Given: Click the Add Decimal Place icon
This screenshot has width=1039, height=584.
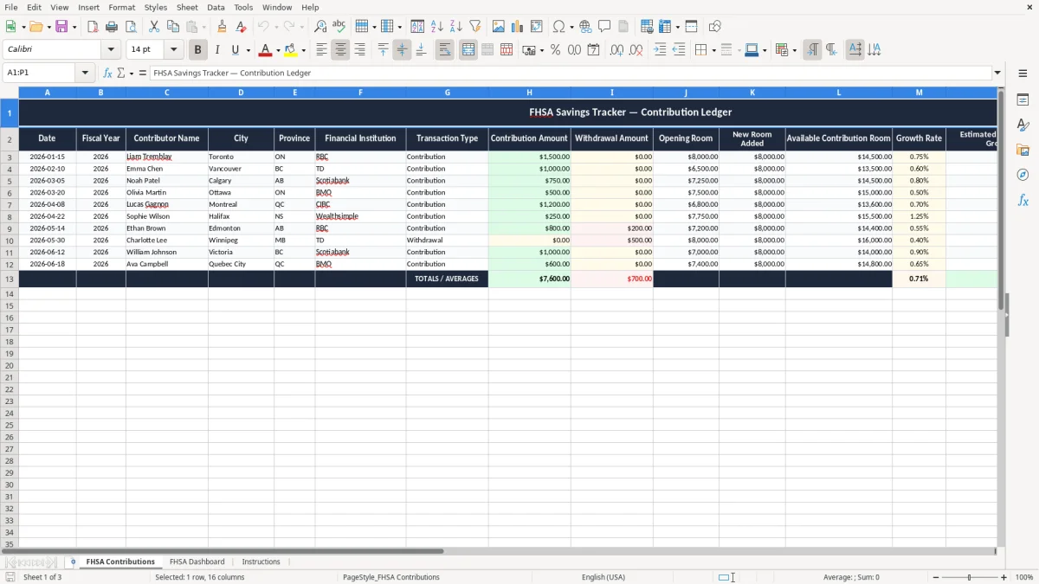Looking at the screenshot, I should tap(617, 50).
